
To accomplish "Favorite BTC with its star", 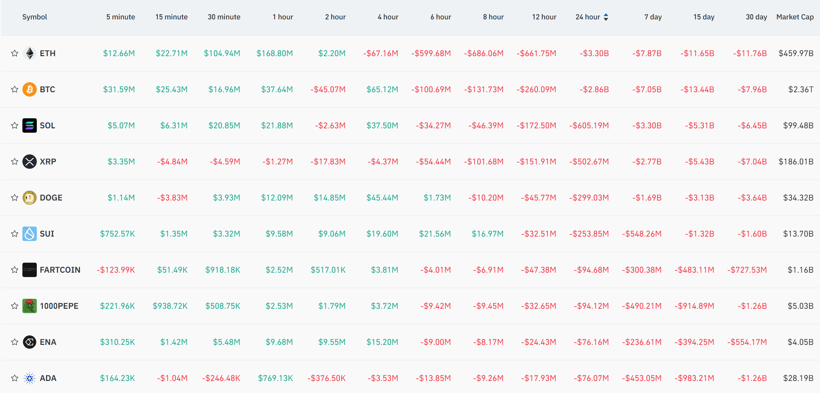I will coord(14,89).
